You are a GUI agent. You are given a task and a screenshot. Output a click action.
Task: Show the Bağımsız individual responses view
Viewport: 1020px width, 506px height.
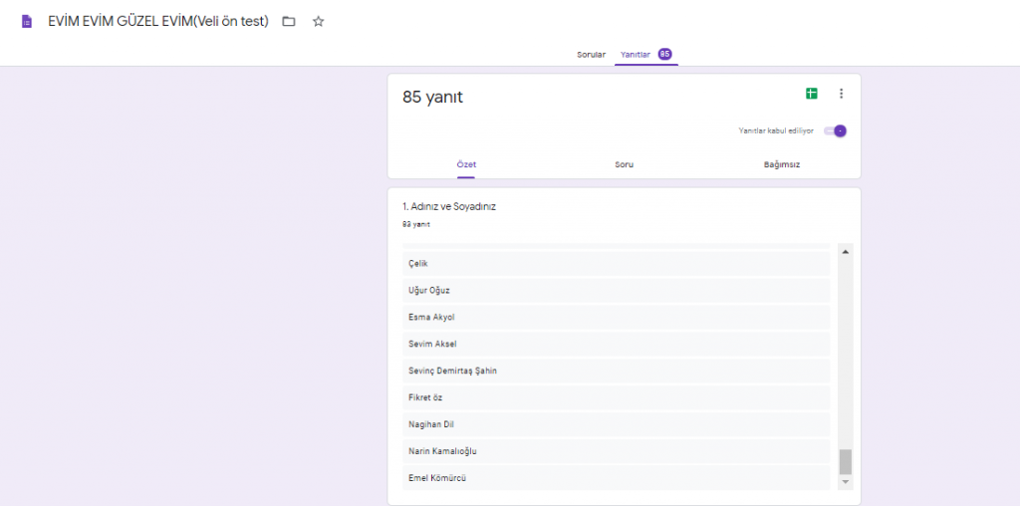pyautogui.click(x=782, y=164)
